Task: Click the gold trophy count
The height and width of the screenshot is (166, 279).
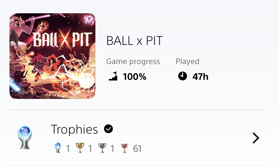Action: (90, 148)
